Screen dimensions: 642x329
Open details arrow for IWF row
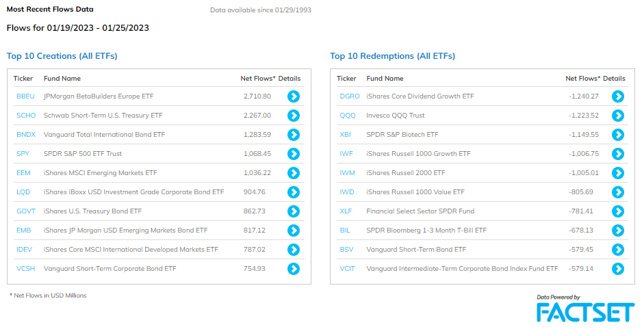click(618, 154)
